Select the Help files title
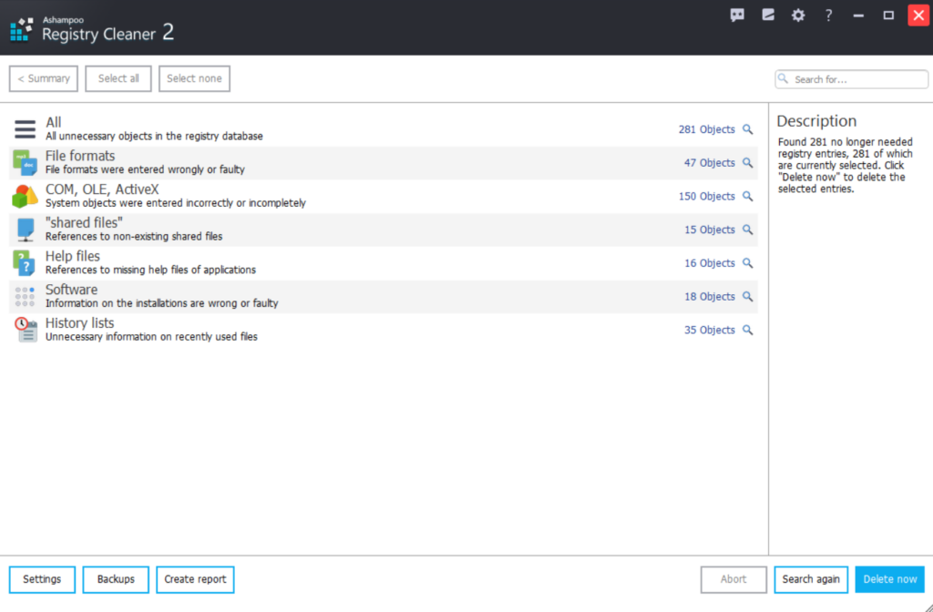The height and width of the screenshot is (612, 933). click(73, 256)
